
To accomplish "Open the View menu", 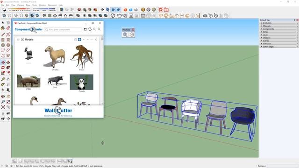I will point(14,5).
